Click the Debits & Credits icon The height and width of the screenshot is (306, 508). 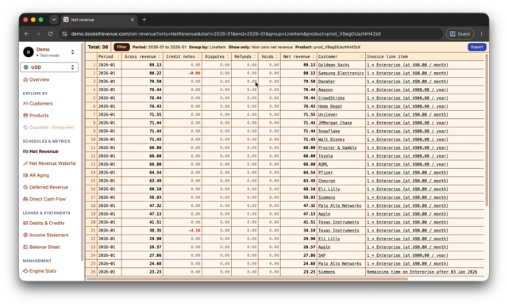[25, 223]
